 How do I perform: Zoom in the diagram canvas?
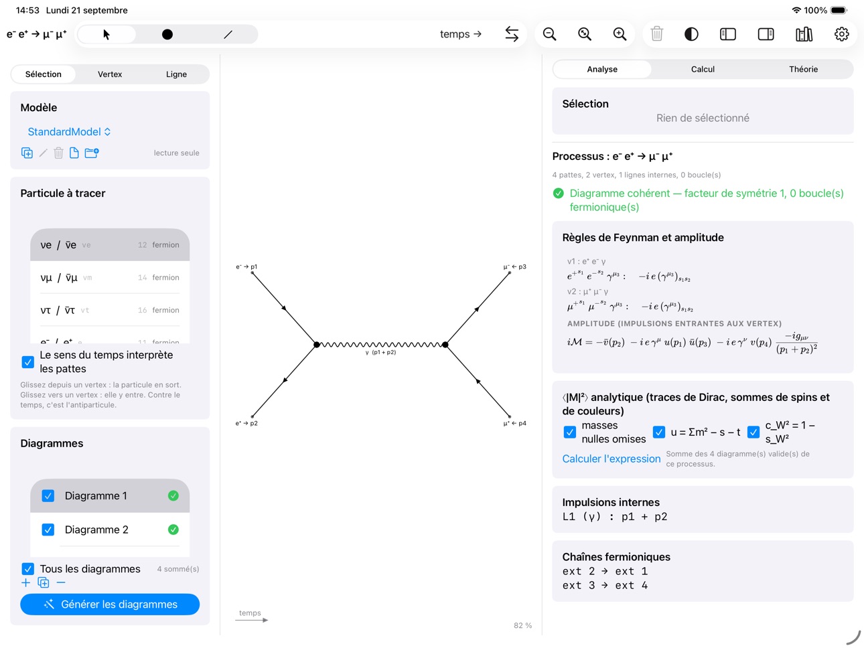click(x=620, y=34)
